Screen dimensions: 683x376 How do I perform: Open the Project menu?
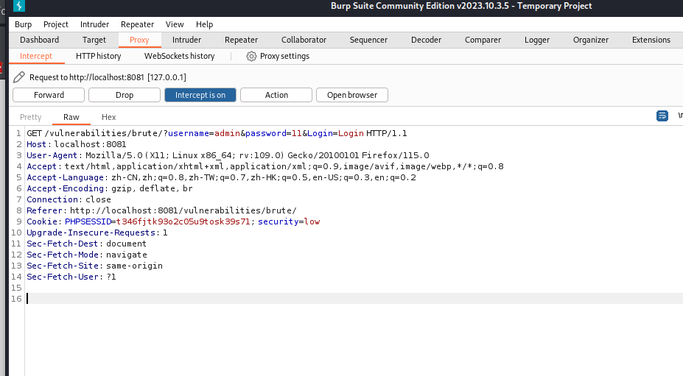click(55, 24)
